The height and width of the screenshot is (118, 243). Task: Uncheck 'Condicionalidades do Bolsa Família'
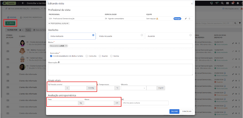(51, 56)
